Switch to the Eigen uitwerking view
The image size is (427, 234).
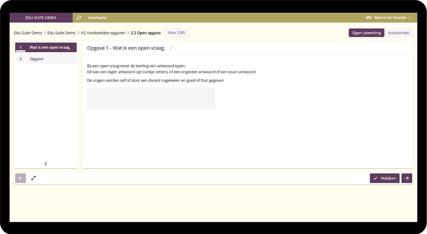click(x=366, y=33)
